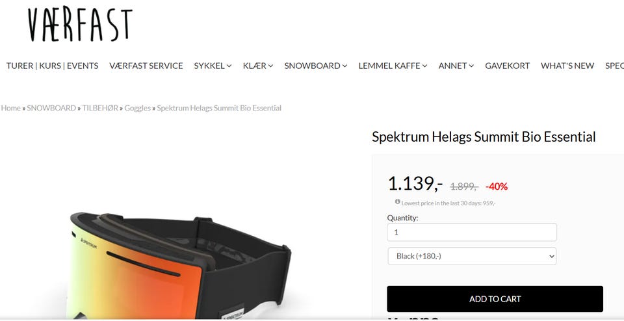
Task: Click the info icon beside lowest price
Action: click(398, 201)
